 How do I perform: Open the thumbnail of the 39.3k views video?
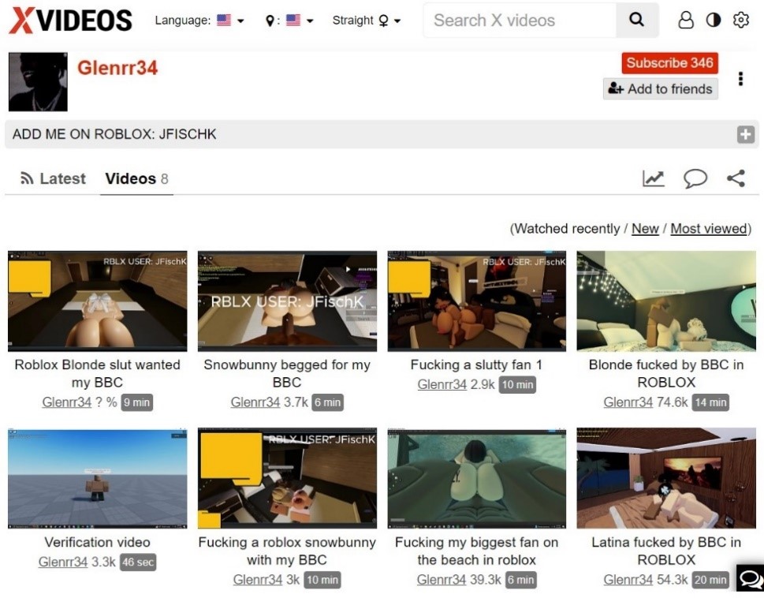(476, 478)
